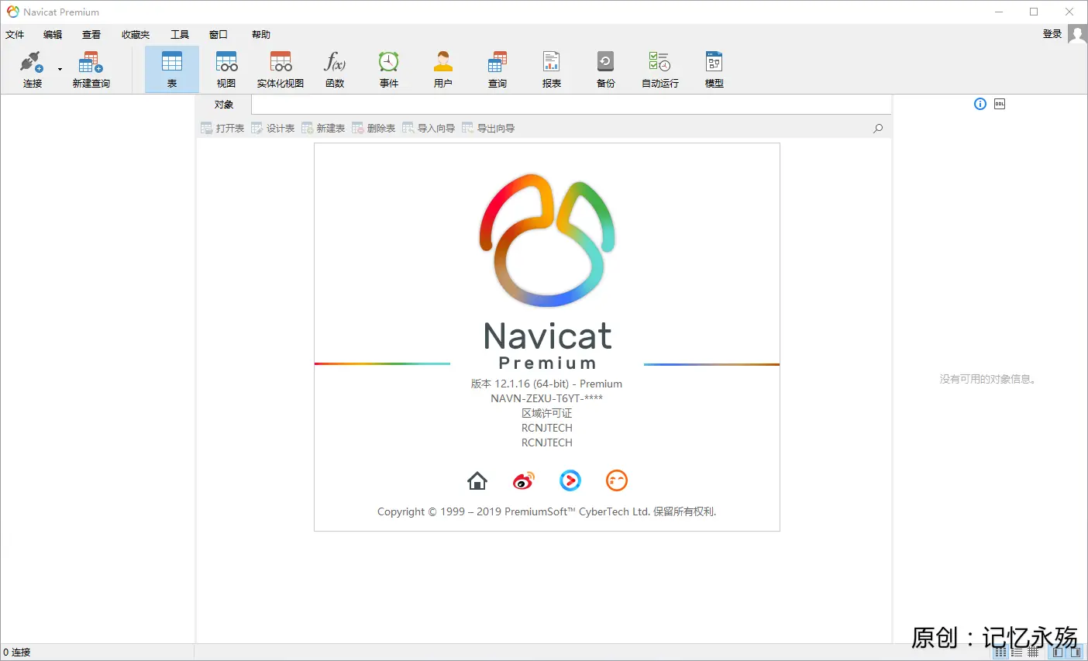Launch the 导入向导 button

click(x=429, y=128)
